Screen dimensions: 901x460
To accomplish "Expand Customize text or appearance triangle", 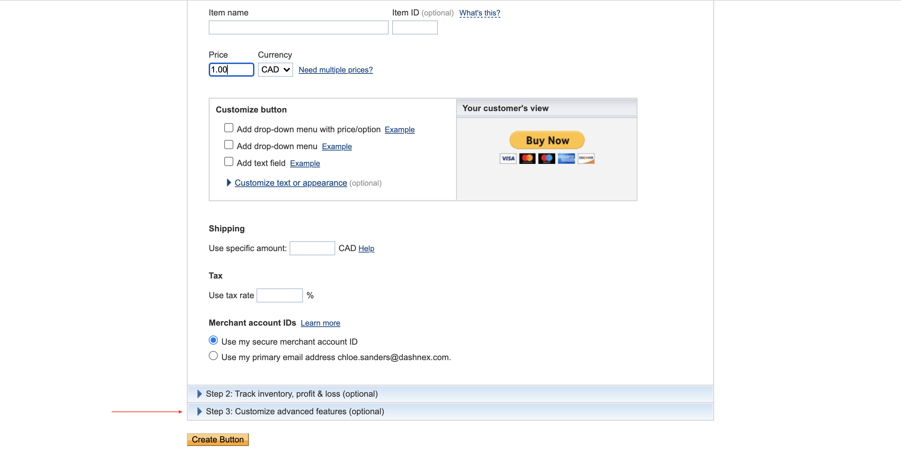I will click(229, 183).
